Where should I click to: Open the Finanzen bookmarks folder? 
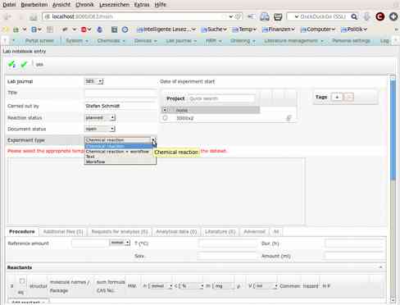[x=279, y=30]
